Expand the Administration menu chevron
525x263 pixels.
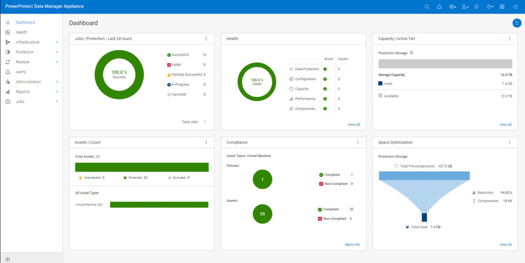click(x=57, y=82)
